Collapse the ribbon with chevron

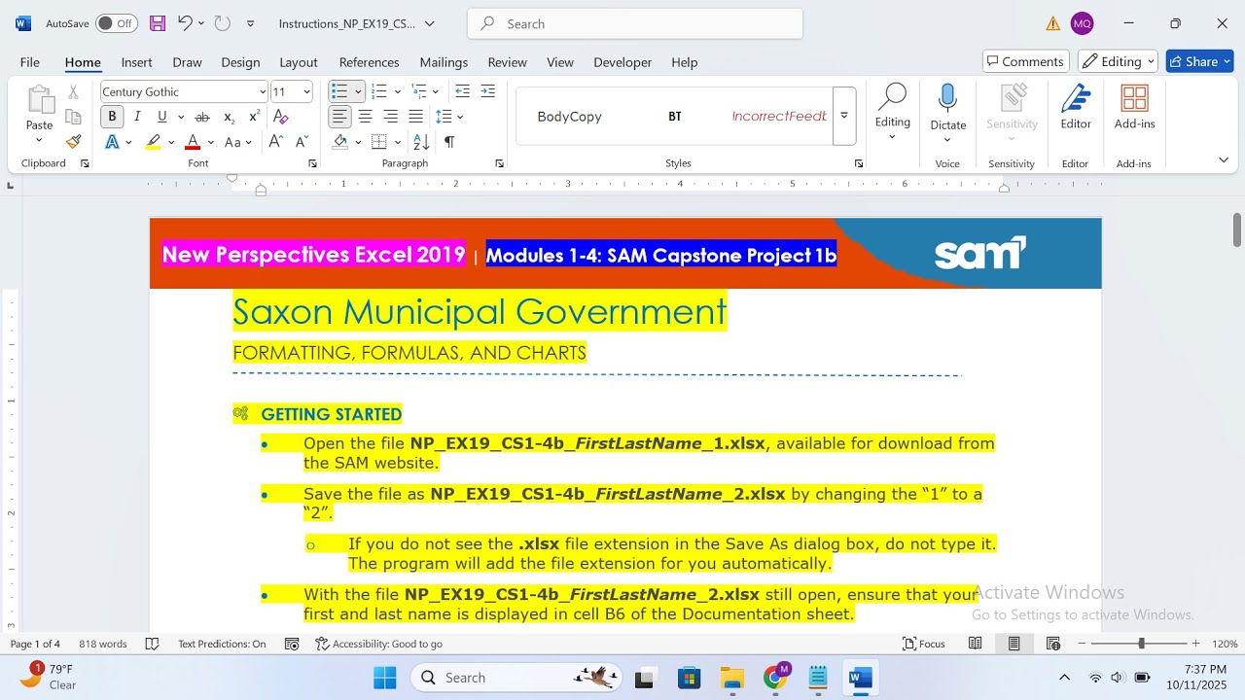[x=1224, y=159]
